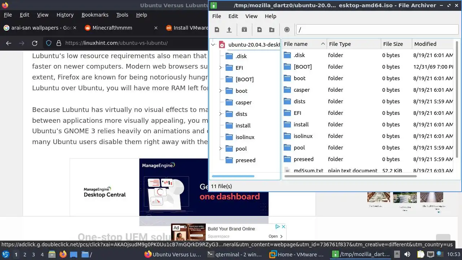Open Edit menu in File Archiver

[233, 16]
